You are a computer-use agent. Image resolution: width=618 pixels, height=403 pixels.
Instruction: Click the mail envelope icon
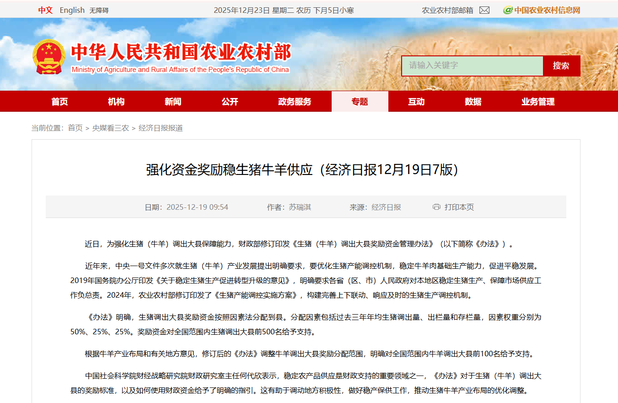(484, 10)
